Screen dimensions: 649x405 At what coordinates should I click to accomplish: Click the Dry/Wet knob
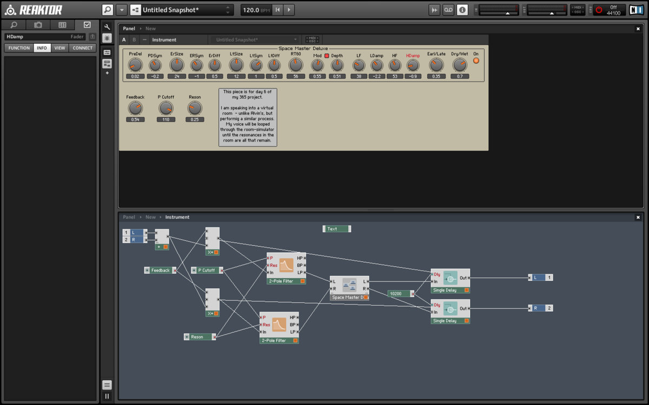459,65
